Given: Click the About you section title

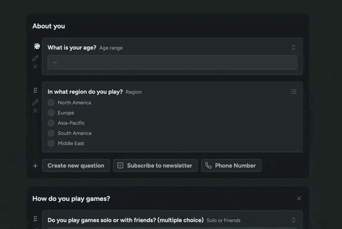Looking at the screenshot, I should pos(49,26).
